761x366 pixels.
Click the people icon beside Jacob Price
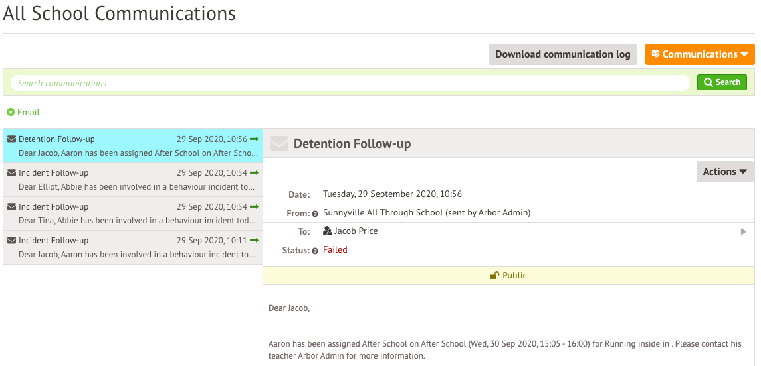[x=327, y=231]
